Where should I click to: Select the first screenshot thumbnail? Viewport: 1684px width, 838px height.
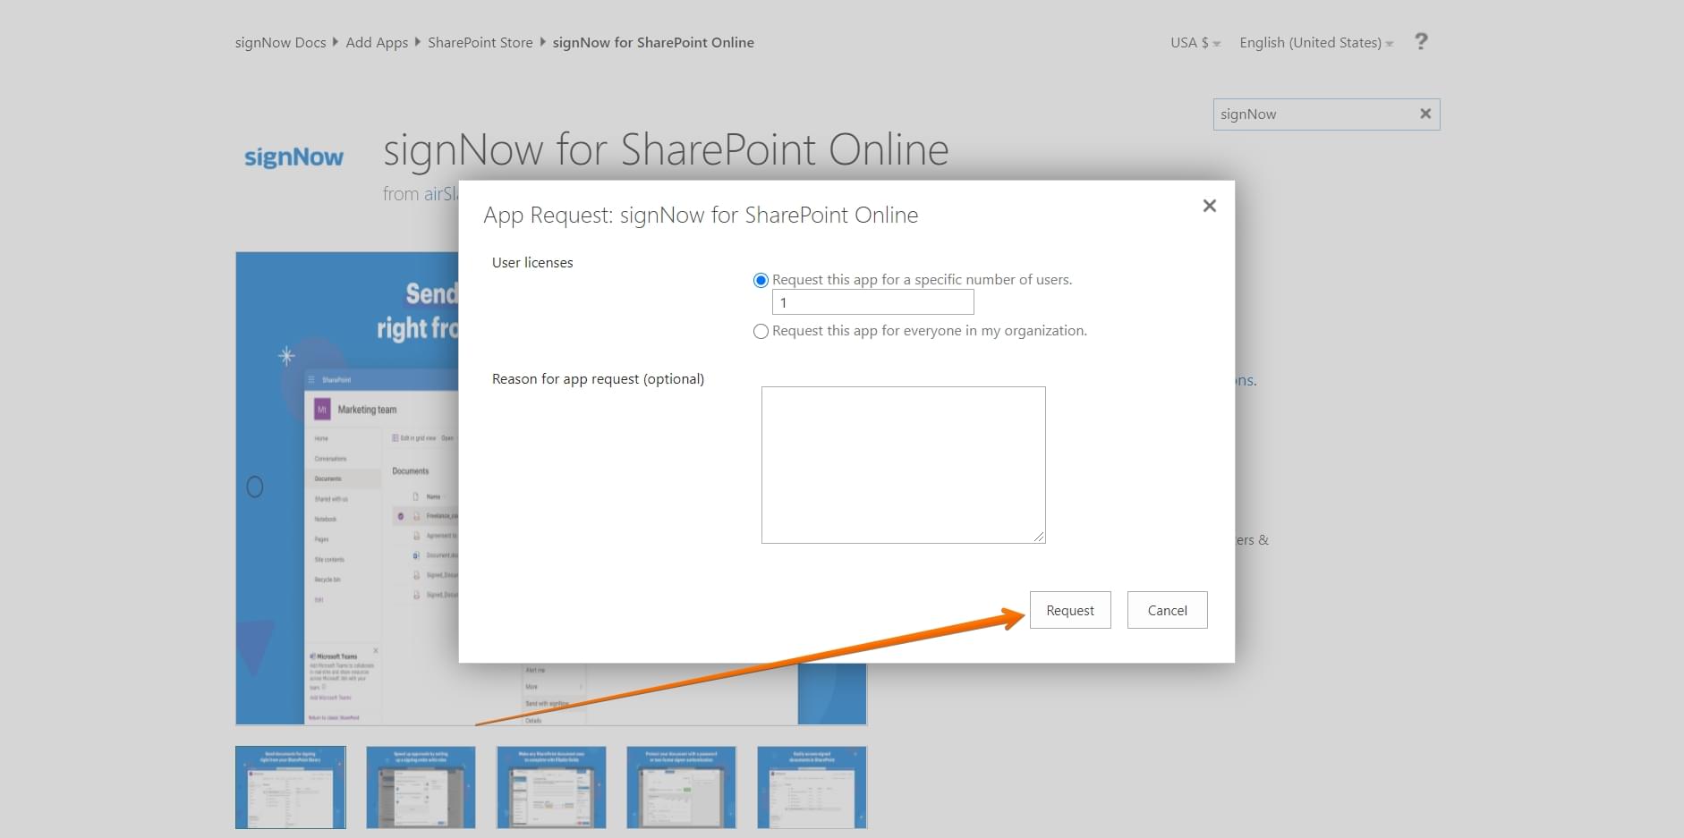pyautogui.click(x=291, y=787)
